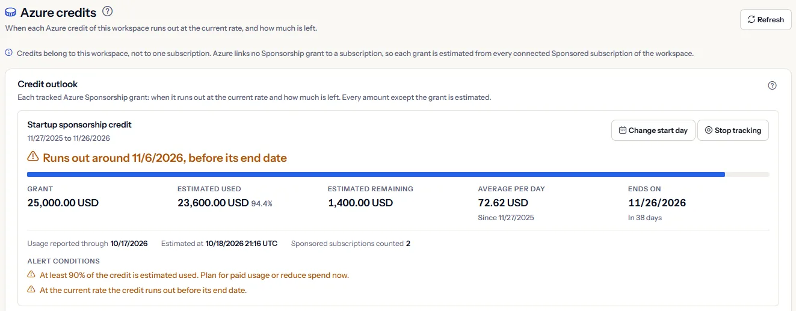Click Usage reported through 10/17/2026

(x=87, y=244)
